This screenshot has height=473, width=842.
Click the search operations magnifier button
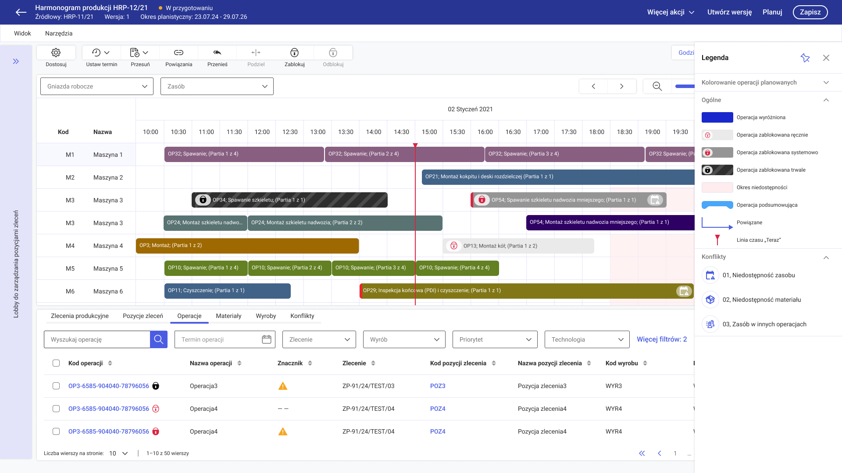pos(159,339)
